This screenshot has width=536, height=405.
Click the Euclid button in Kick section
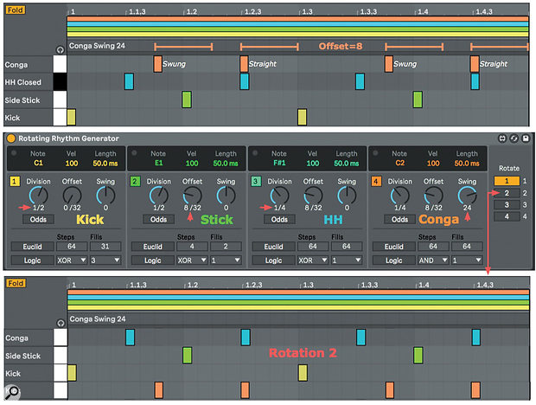pyautogui.click(x=33, y=247)
